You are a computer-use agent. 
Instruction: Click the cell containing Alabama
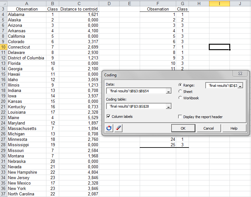tap(27, 14)
